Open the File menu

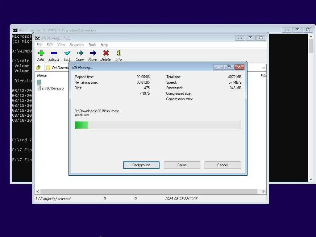(39, 45)
